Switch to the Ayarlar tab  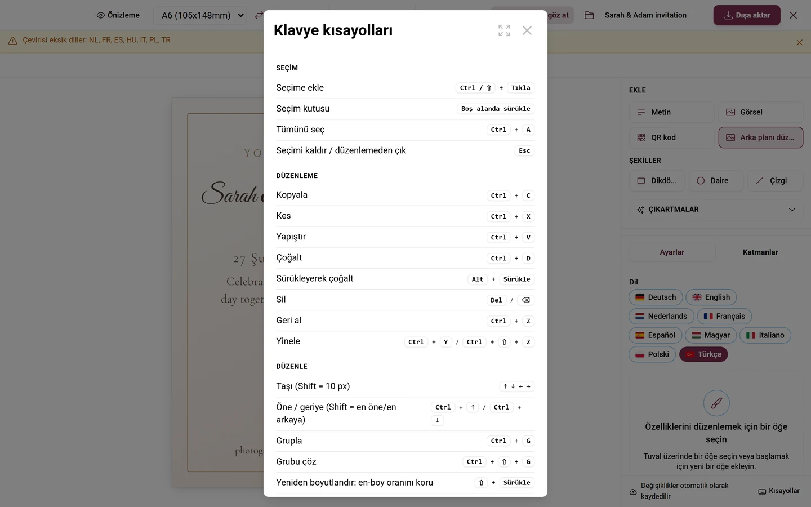point(672,252)
